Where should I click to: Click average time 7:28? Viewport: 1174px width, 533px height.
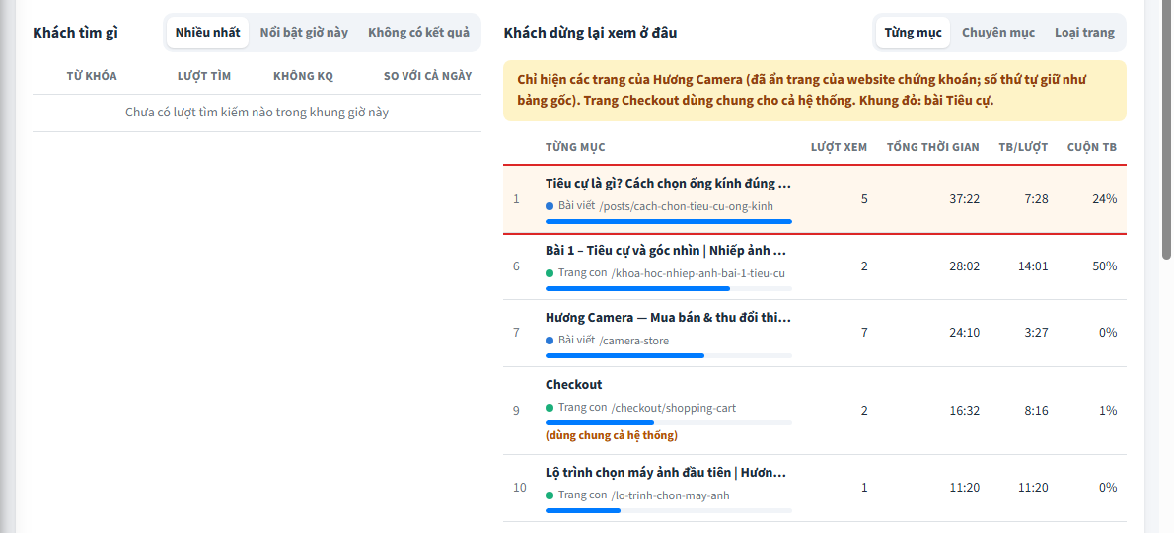pos(1036,199)
